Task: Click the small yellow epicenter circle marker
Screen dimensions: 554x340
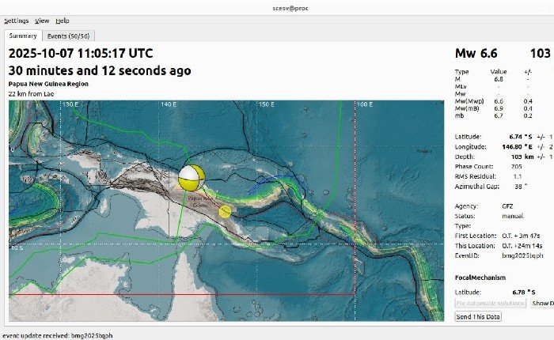Action: (x=225, y=211)
